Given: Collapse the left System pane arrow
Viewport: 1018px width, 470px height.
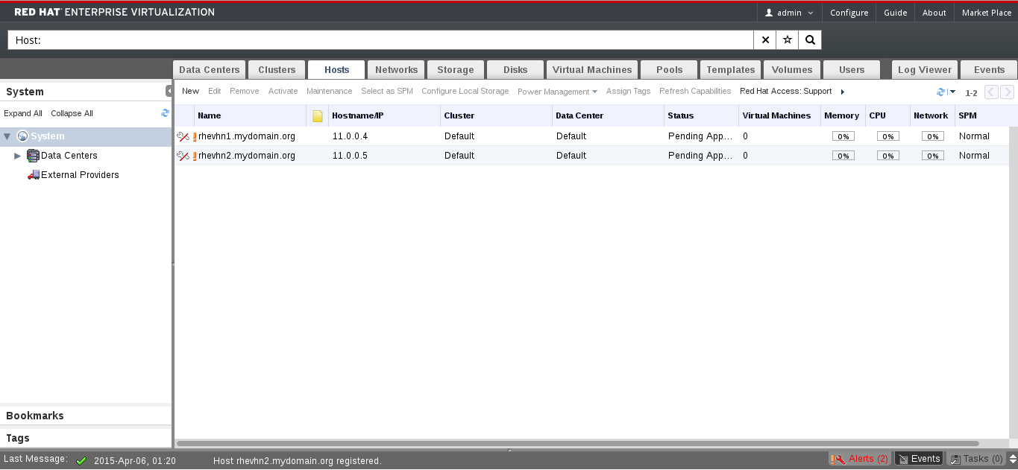Looking at the screenshot, I should click(169, 91).
